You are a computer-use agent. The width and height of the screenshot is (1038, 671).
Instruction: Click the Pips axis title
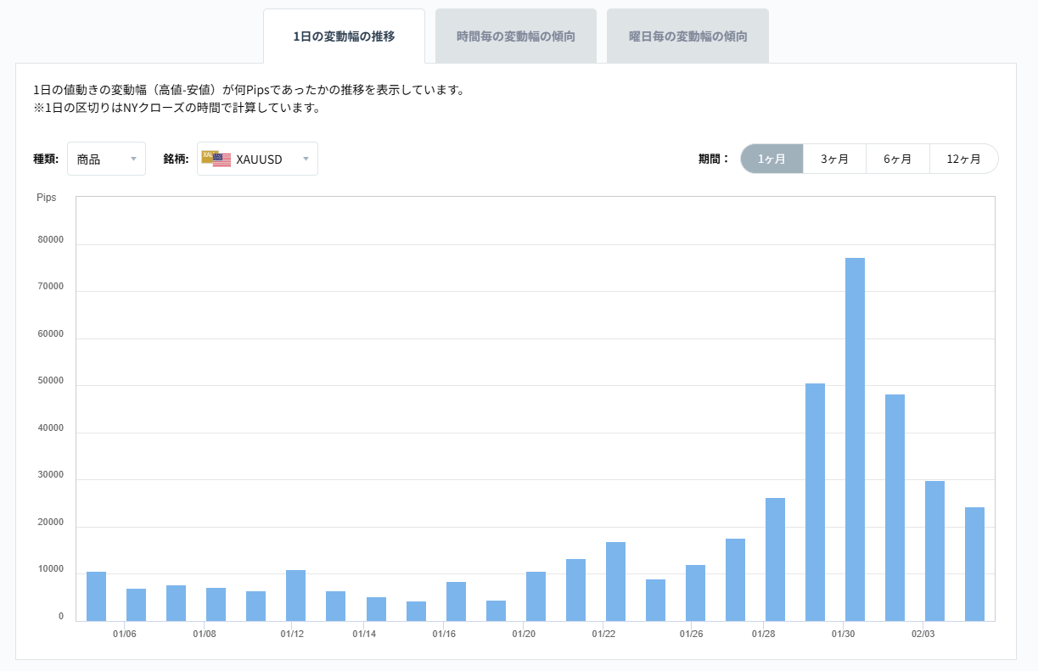click(47, 197)
